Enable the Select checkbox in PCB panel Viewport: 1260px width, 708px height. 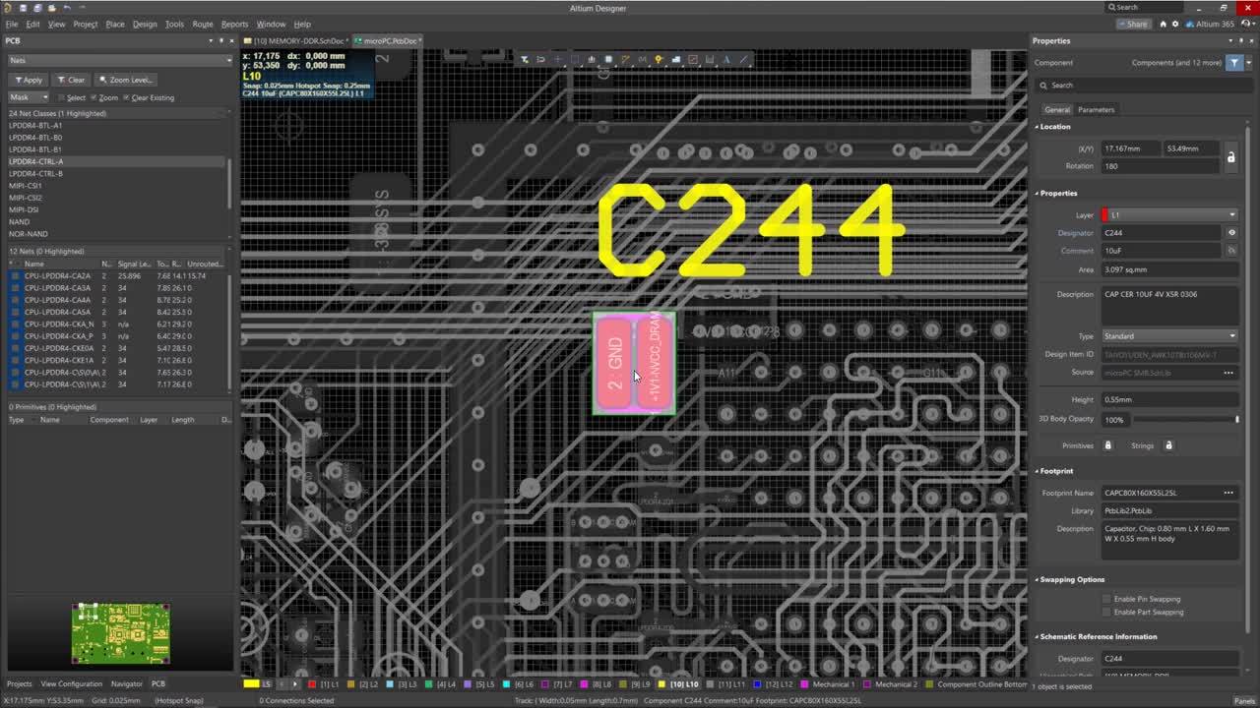61,97
